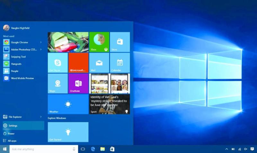Open the News live tile
The width and height of the screenshot is (257, 153).
pyautogui.click(x=68, y=42)
